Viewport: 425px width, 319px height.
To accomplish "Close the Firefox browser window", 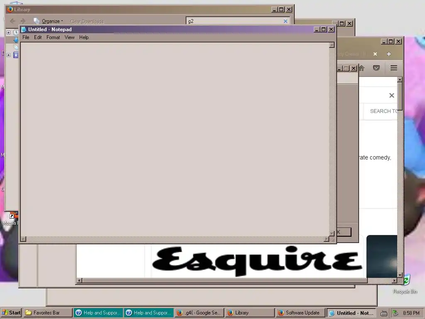I will coord(398,41).
